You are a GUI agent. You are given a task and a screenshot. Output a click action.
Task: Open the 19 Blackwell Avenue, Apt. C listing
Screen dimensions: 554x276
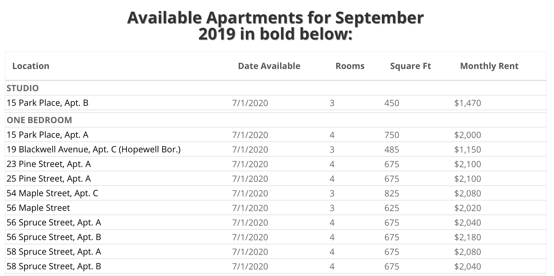[x=94, y=149]
